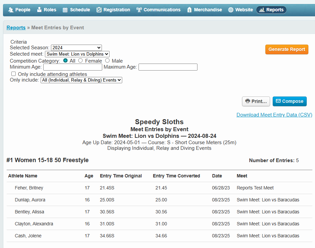The height and width of the screenshot is (248, 315).
Task: Choose the Male competition category radio
Action: (x=107, y=61)
